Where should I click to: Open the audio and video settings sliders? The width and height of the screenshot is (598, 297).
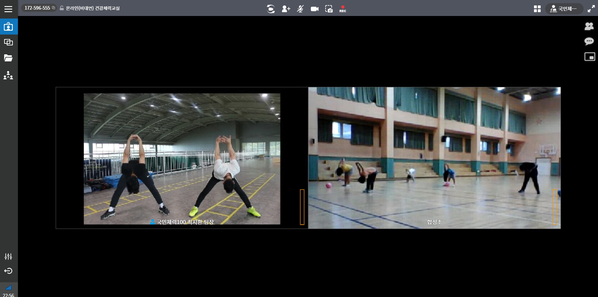[x=8, y=256]
